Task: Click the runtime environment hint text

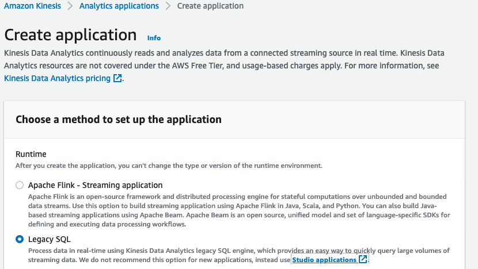Action: [x=168, y=166]
